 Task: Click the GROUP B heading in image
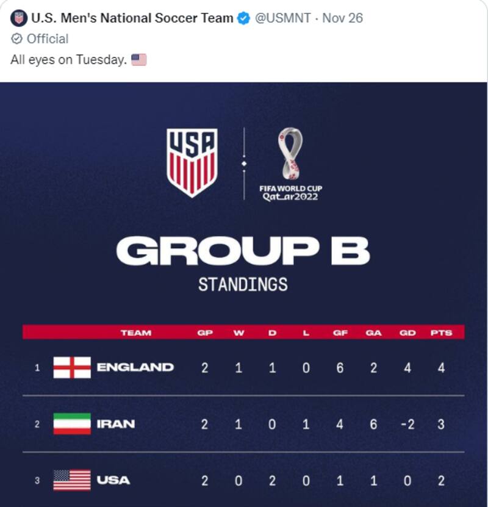[243, 250]
